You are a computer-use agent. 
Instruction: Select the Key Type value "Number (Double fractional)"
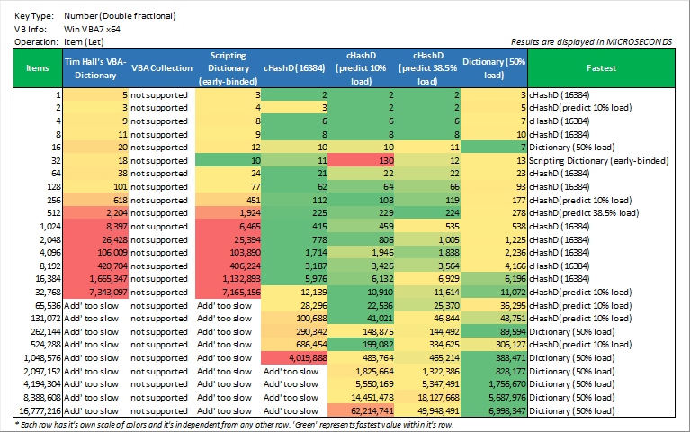[121, 16]
